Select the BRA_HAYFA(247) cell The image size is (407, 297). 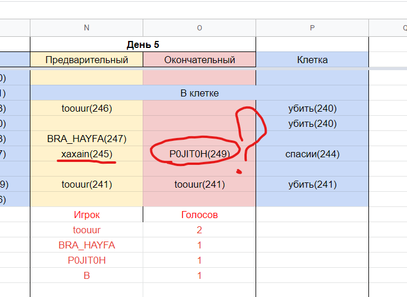click(87, 139)
